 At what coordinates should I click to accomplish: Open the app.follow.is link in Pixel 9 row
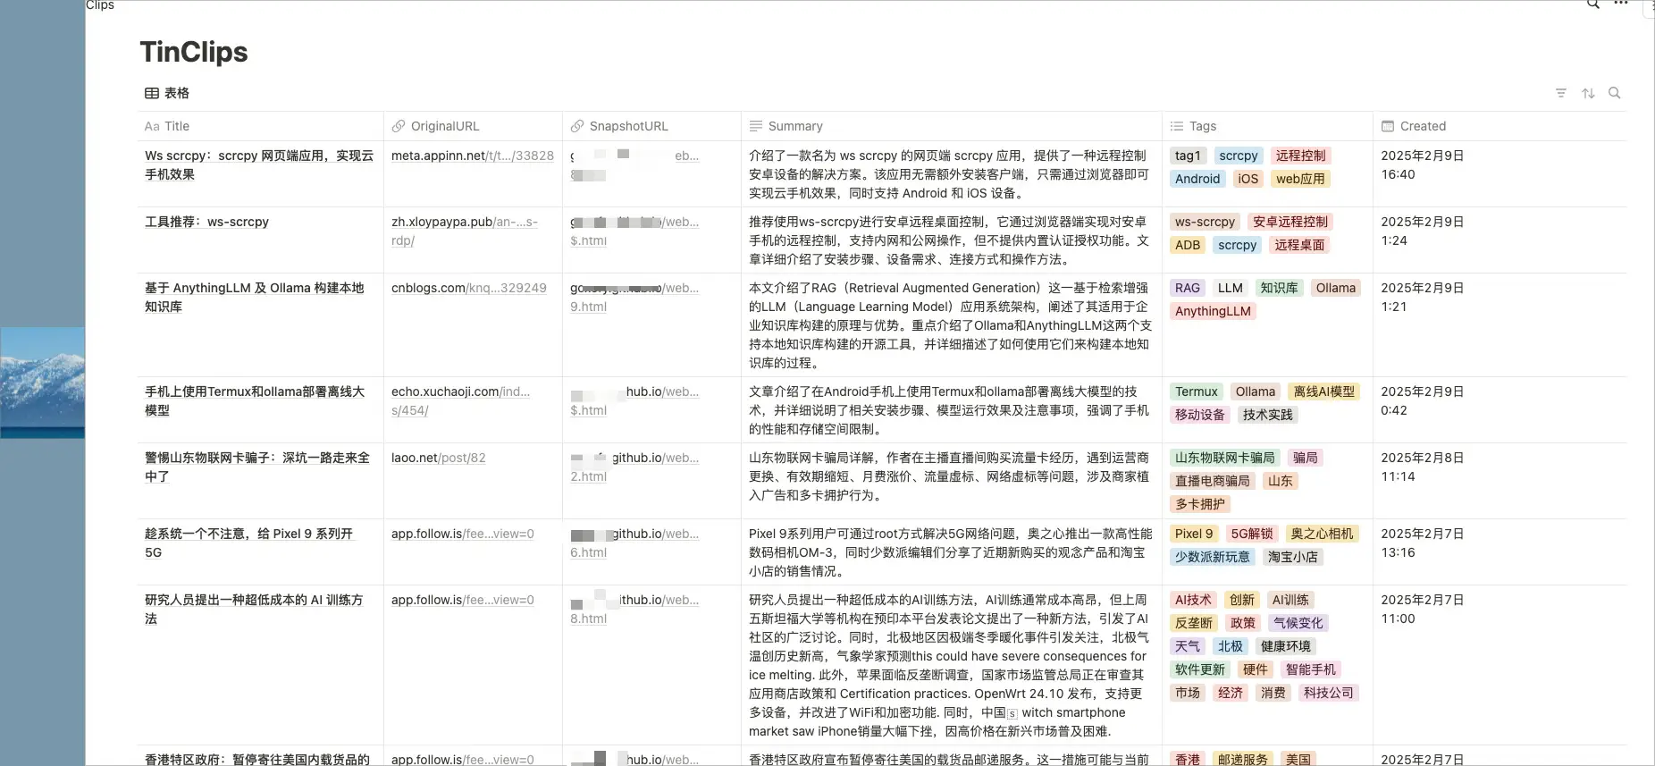pyautogui.click(x=463, y=534)
